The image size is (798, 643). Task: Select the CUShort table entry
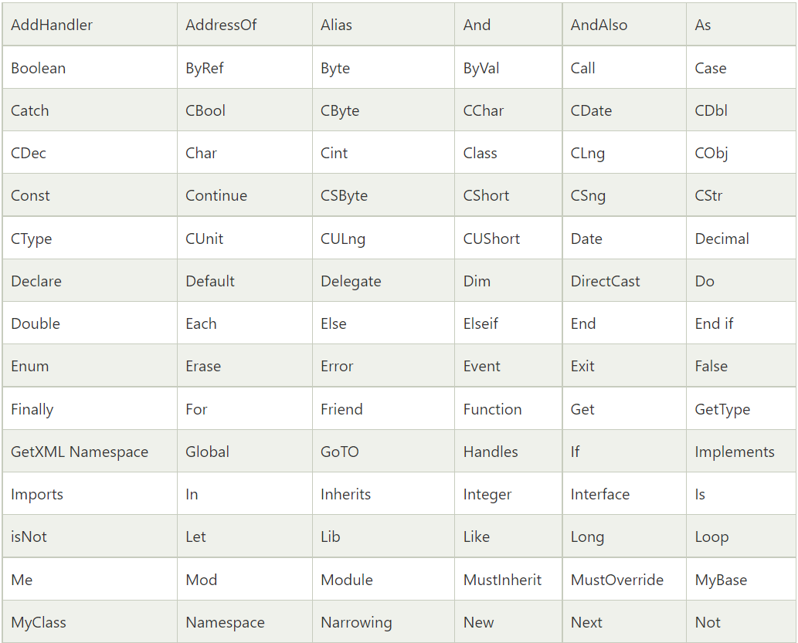click(x=492, y=239)
